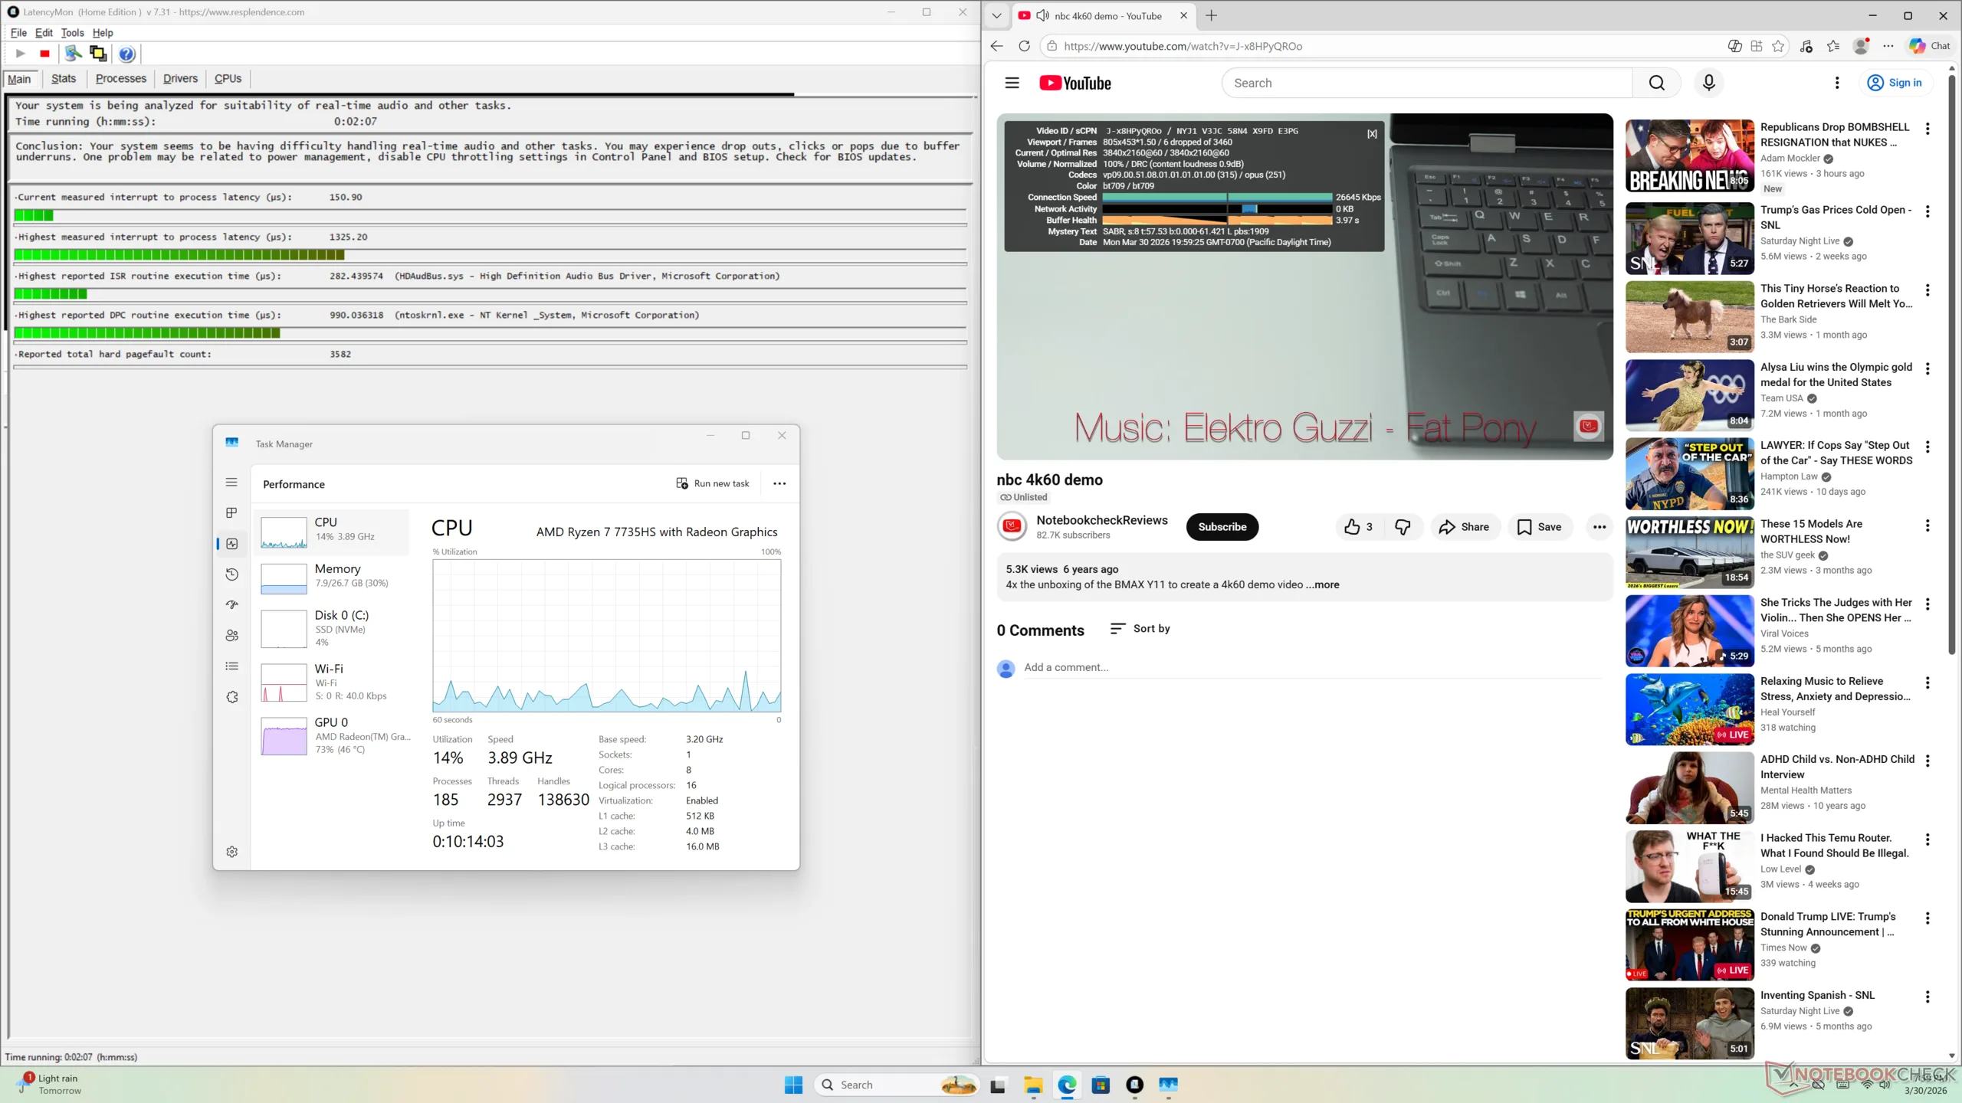Switch to the Drivers tab in LatencyMon
Screen dimensions: 1962x1103
(x=180, y=78)
